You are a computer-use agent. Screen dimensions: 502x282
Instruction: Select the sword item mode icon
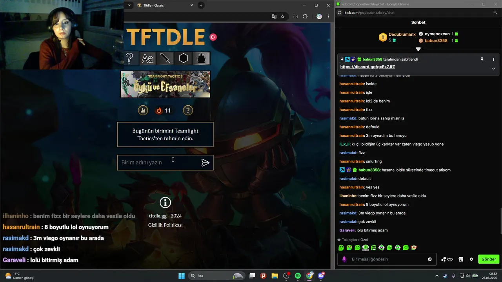(166, 58)
